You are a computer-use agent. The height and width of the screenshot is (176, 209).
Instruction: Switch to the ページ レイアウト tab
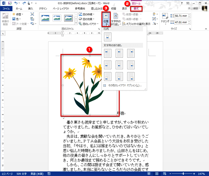click(x=61, y=9)
